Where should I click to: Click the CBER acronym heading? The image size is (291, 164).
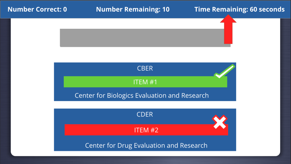[x=145, y=69]
